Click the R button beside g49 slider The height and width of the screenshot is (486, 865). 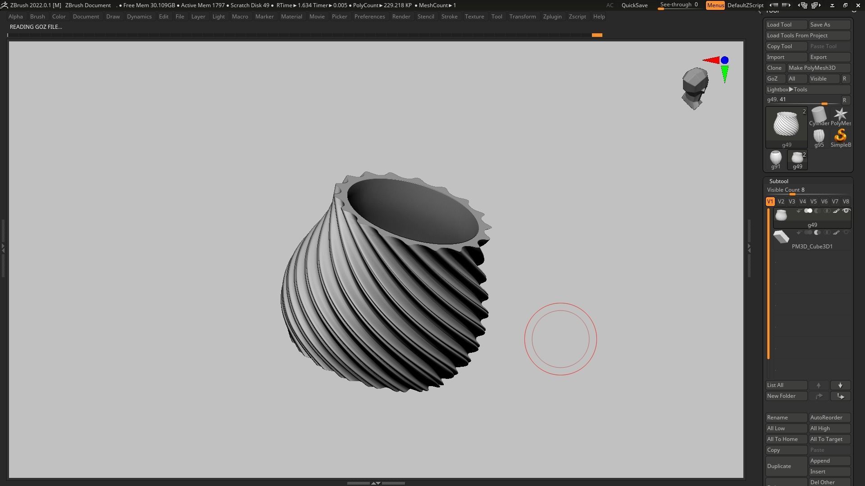point(845,100)
